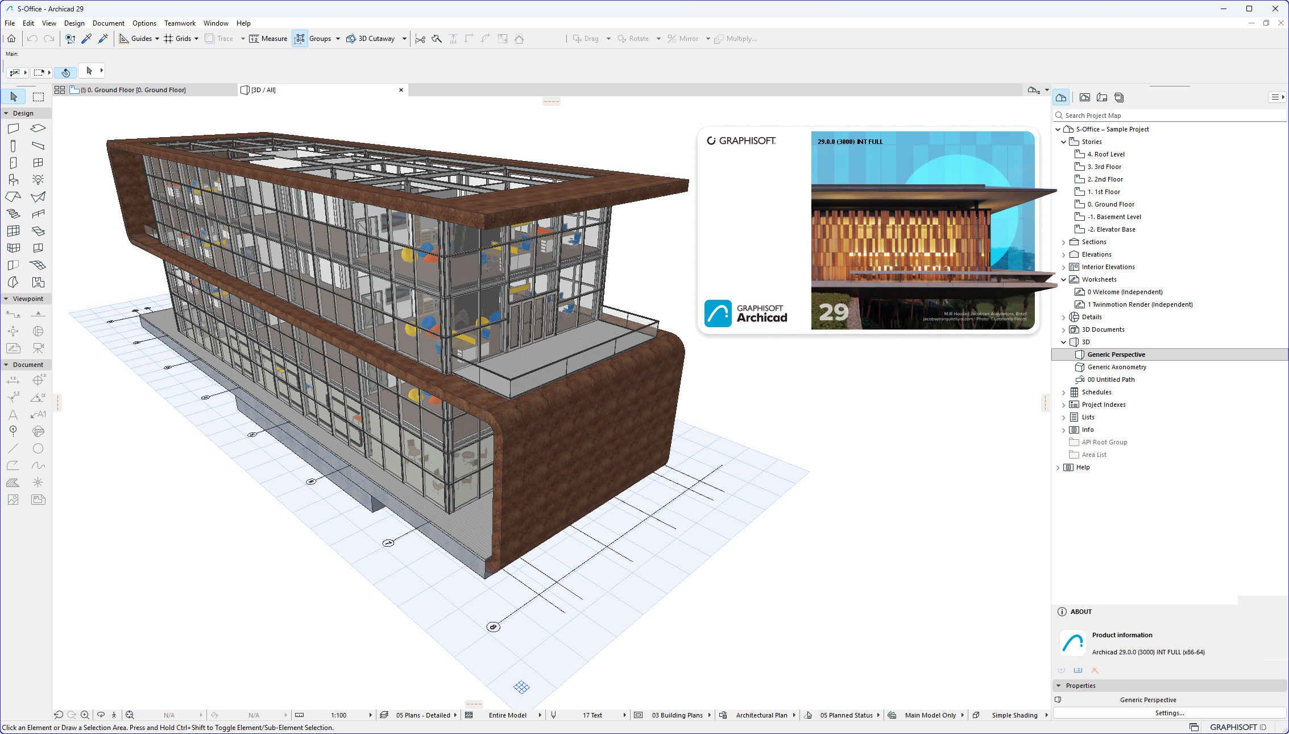Open the Teamwork menu
The height and width of the screenshot is (734, 1289).
click(x=180, y=23)
